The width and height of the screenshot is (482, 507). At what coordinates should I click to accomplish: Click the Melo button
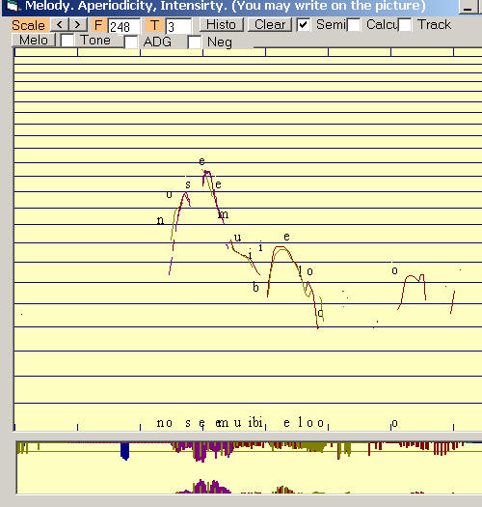tap(34, 41)
